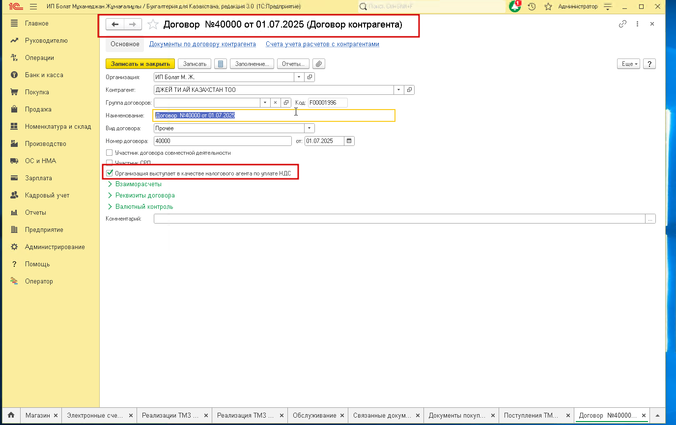The width and height of the screenshot is (676, 425).
Task: Click the paperclip attached files icon
Action: 319,64
